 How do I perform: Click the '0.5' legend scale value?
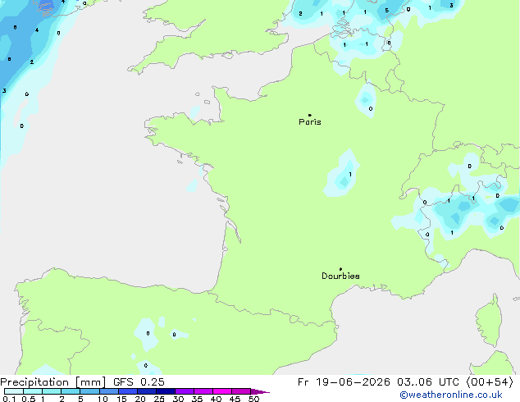(29, 399)
